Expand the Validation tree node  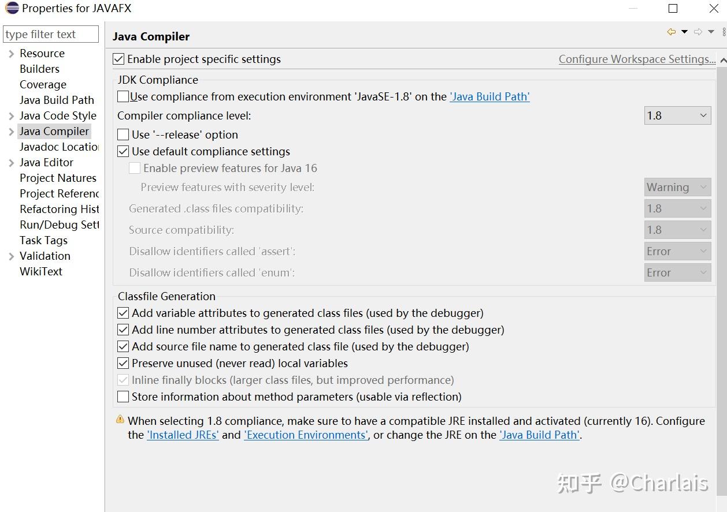point(11,256)
